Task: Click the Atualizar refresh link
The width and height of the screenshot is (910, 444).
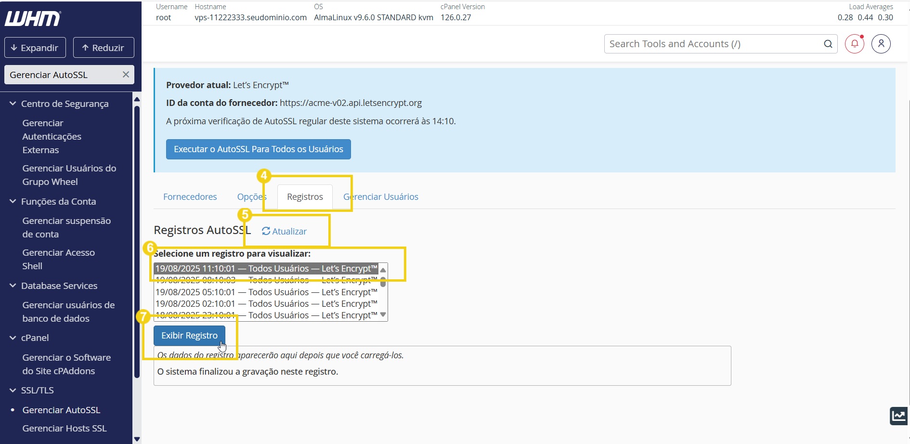Action: coord(284,231)
